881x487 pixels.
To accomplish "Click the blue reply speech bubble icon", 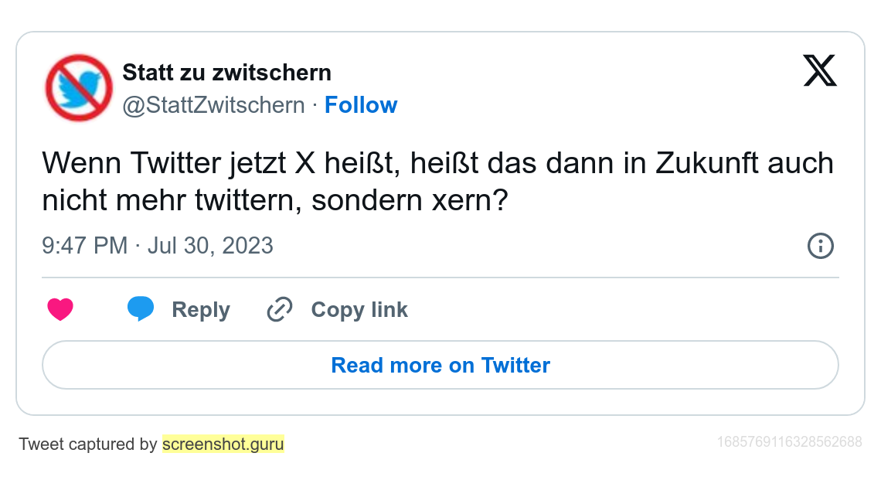I will tap(141, 308).
